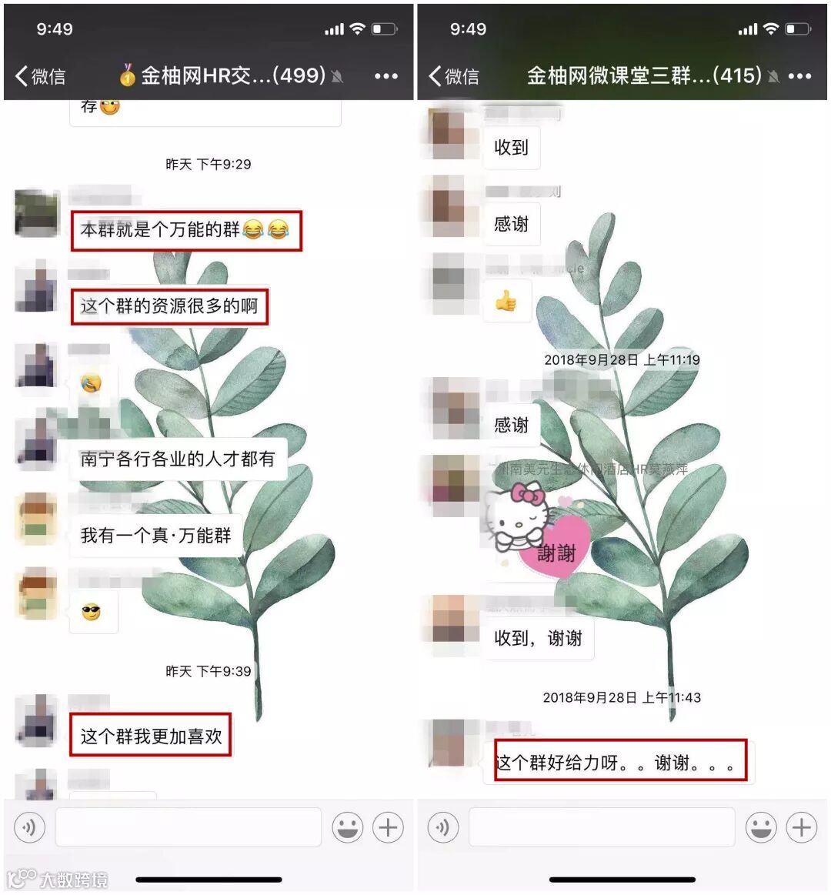The height and width of the screenshot is (895, 831).
Task: Click the message input field in right chat
Action: (x=602, y=827)
